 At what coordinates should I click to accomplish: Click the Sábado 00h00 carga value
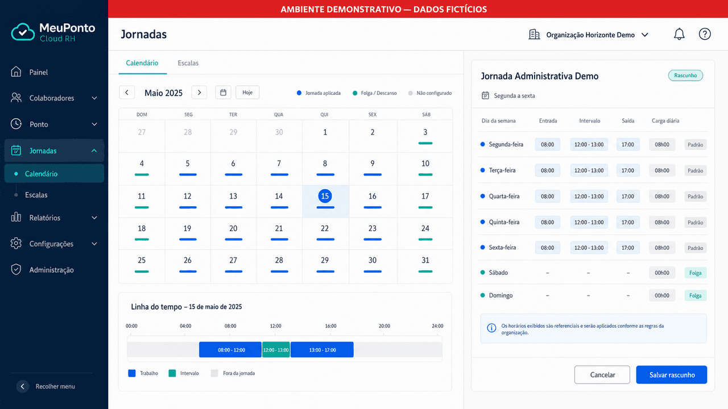[662, 273]
